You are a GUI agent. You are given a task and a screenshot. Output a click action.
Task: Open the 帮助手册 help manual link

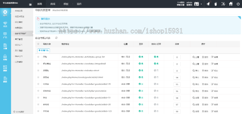click(x=180, y=5)
